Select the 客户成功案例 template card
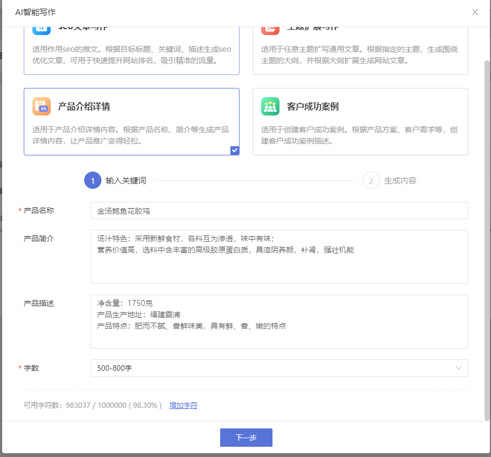This screenshot has height=457, width=491. tap(360, 122)
